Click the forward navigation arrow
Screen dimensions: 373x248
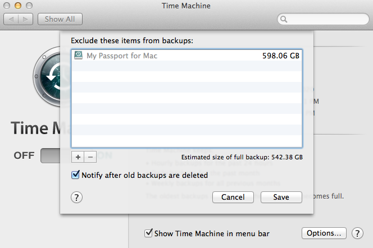click(x=26, y=19)
